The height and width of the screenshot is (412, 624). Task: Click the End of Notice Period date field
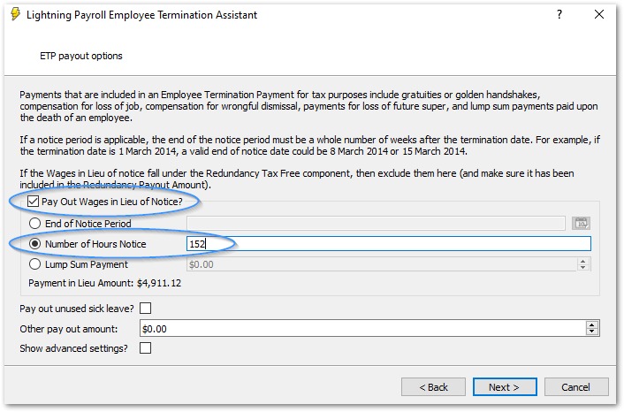pyautogui.click(x=376, y=224)
